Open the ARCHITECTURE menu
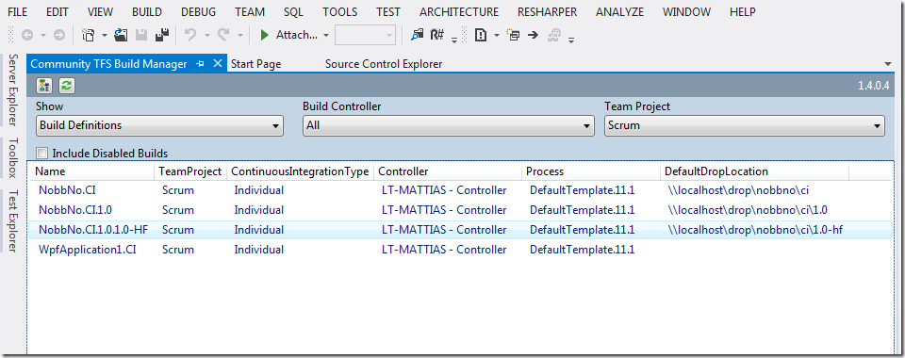Screen dimensions: 905x358 (459, 11)
